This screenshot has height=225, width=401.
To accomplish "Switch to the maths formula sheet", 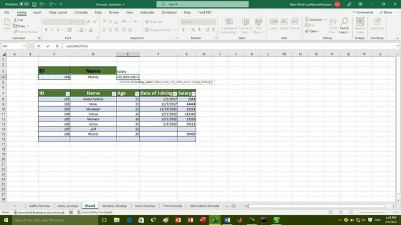I will [39, 206].
